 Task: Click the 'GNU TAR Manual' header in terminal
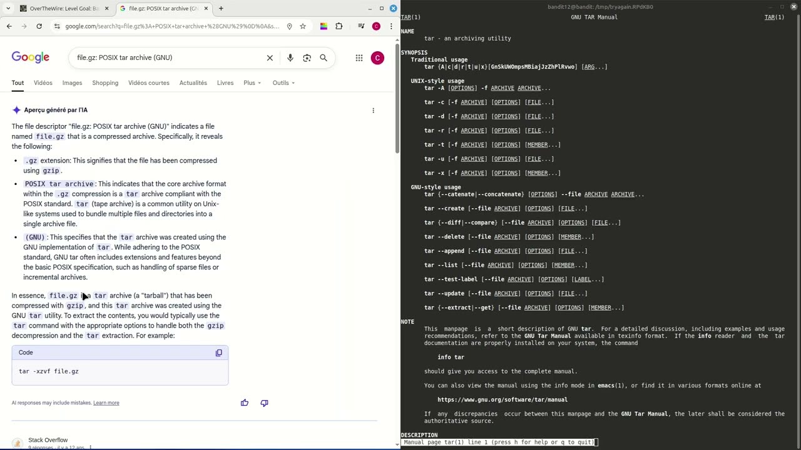(x=594, y=17)
